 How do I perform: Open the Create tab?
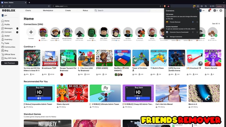pos(68,11)
